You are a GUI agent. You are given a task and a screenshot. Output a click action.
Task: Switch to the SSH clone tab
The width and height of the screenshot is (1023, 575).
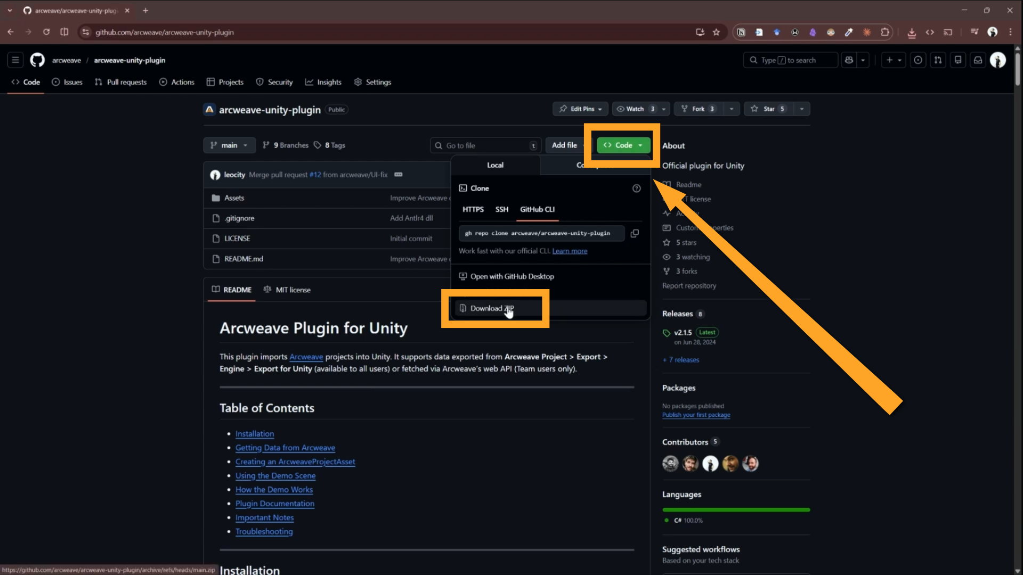[x=501, y=209]
